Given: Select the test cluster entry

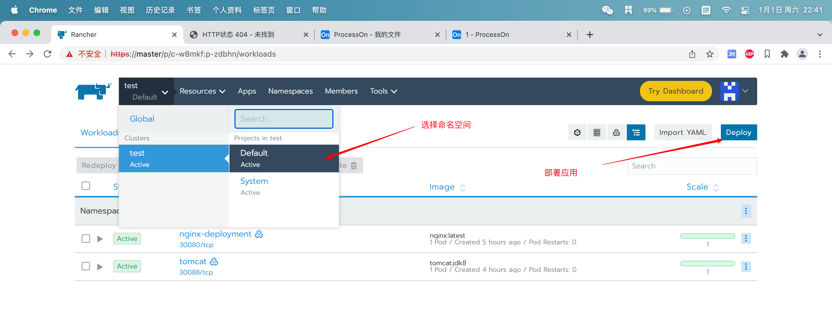Looking at the screenshot, I should tap(174, 158).
